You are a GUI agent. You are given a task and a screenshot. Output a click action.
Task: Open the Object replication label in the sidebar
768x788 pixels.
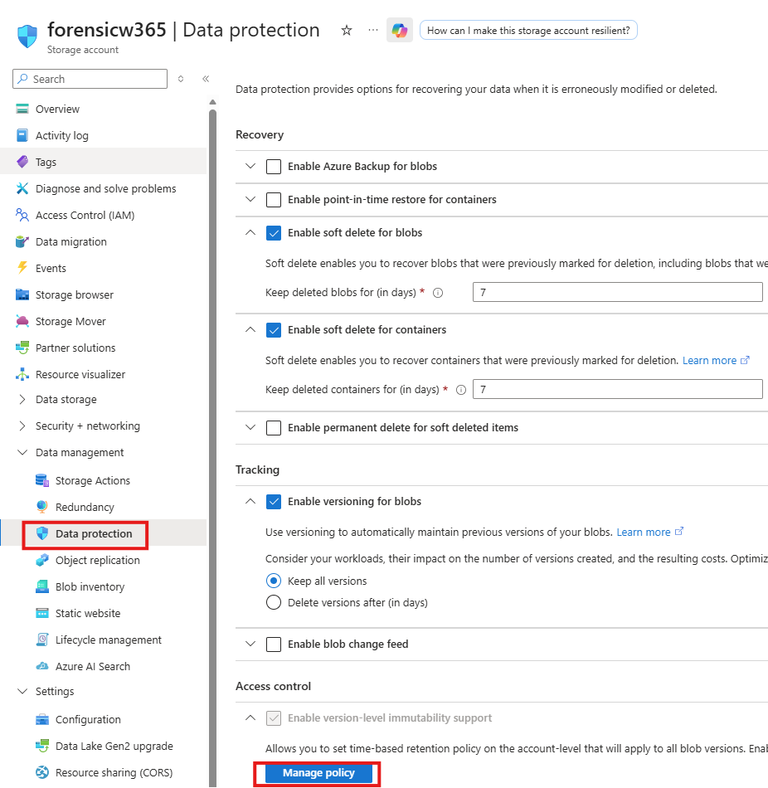point(98,561)
